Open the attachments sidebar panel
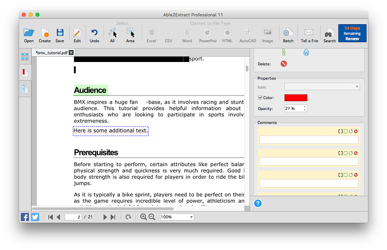This screenshot has height=250, width=387. [25, 89]
